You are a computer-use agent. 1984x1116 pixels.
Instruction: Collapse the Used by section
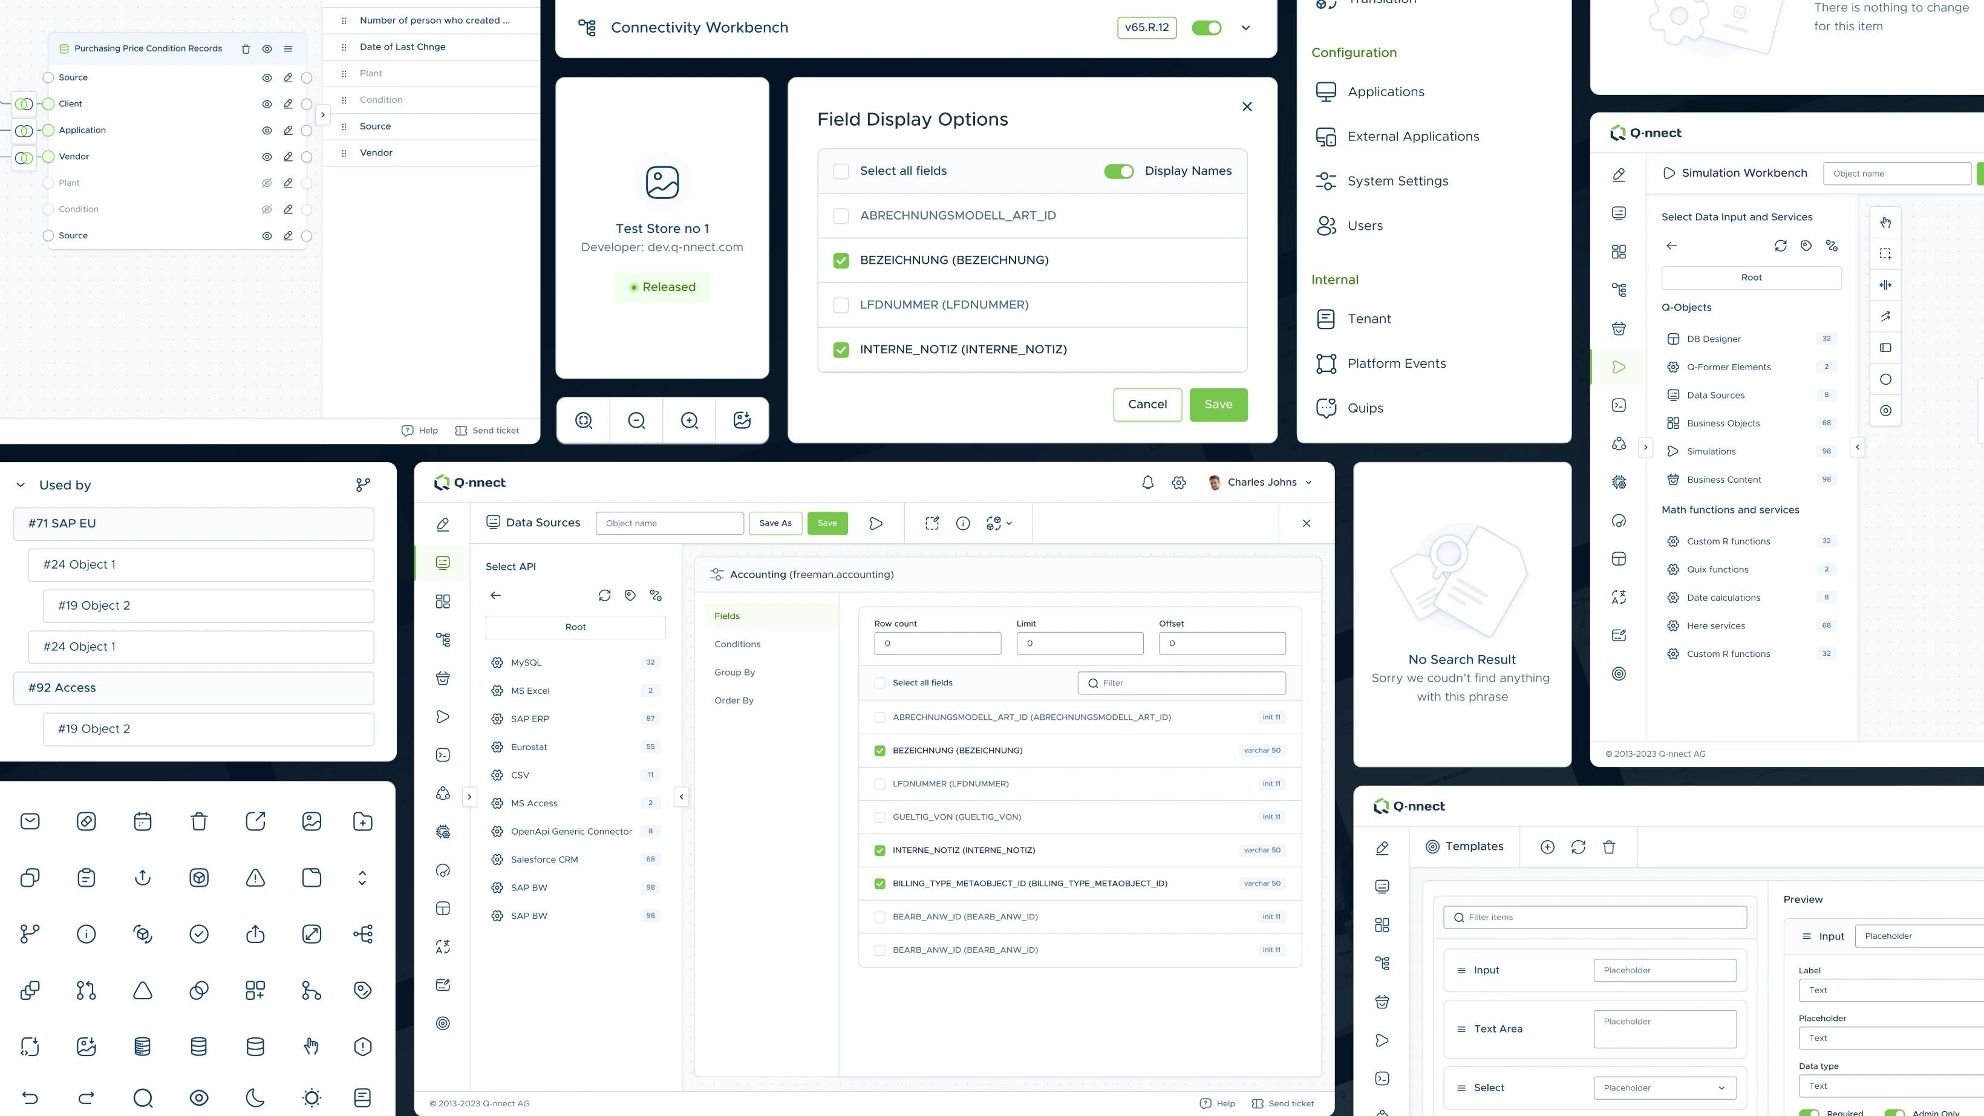pos(21,485)
